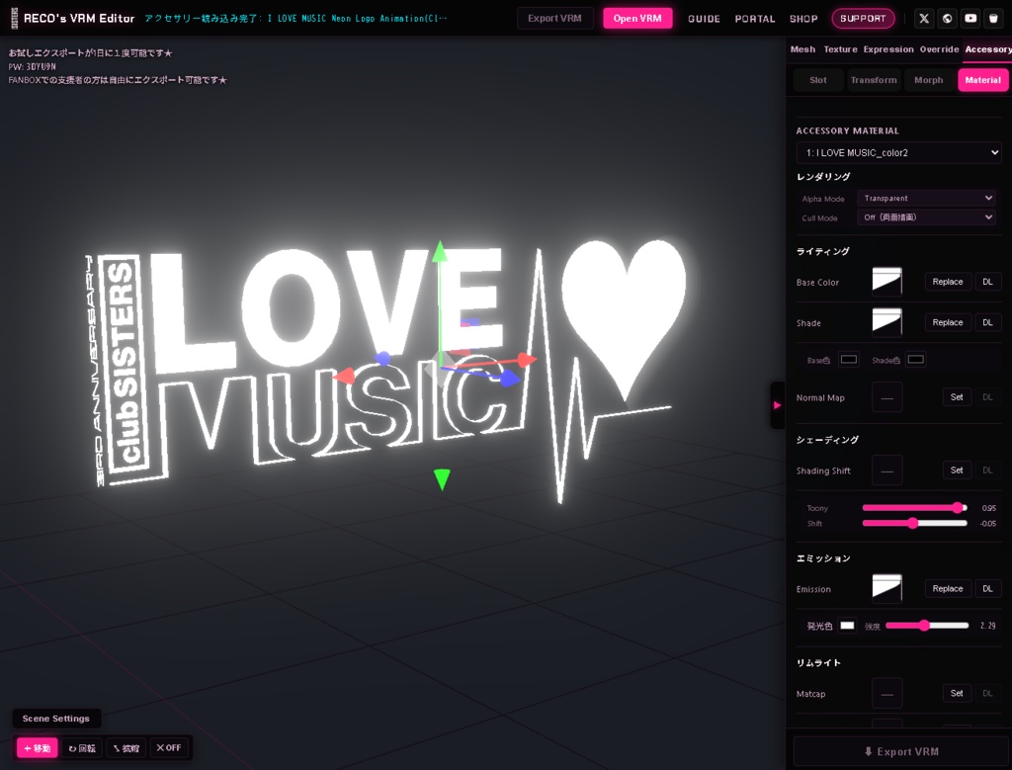Open the Alpha Mode dropdown

925,198
